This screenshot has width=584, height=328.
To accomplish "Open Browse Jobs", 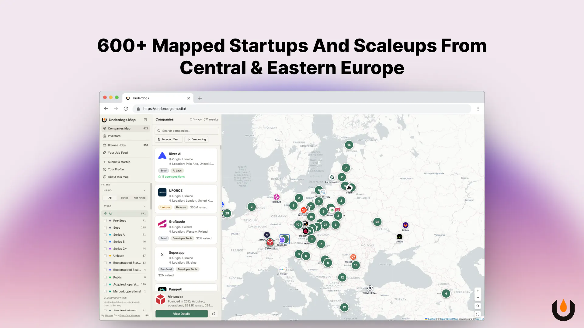I will pos(125,145).
